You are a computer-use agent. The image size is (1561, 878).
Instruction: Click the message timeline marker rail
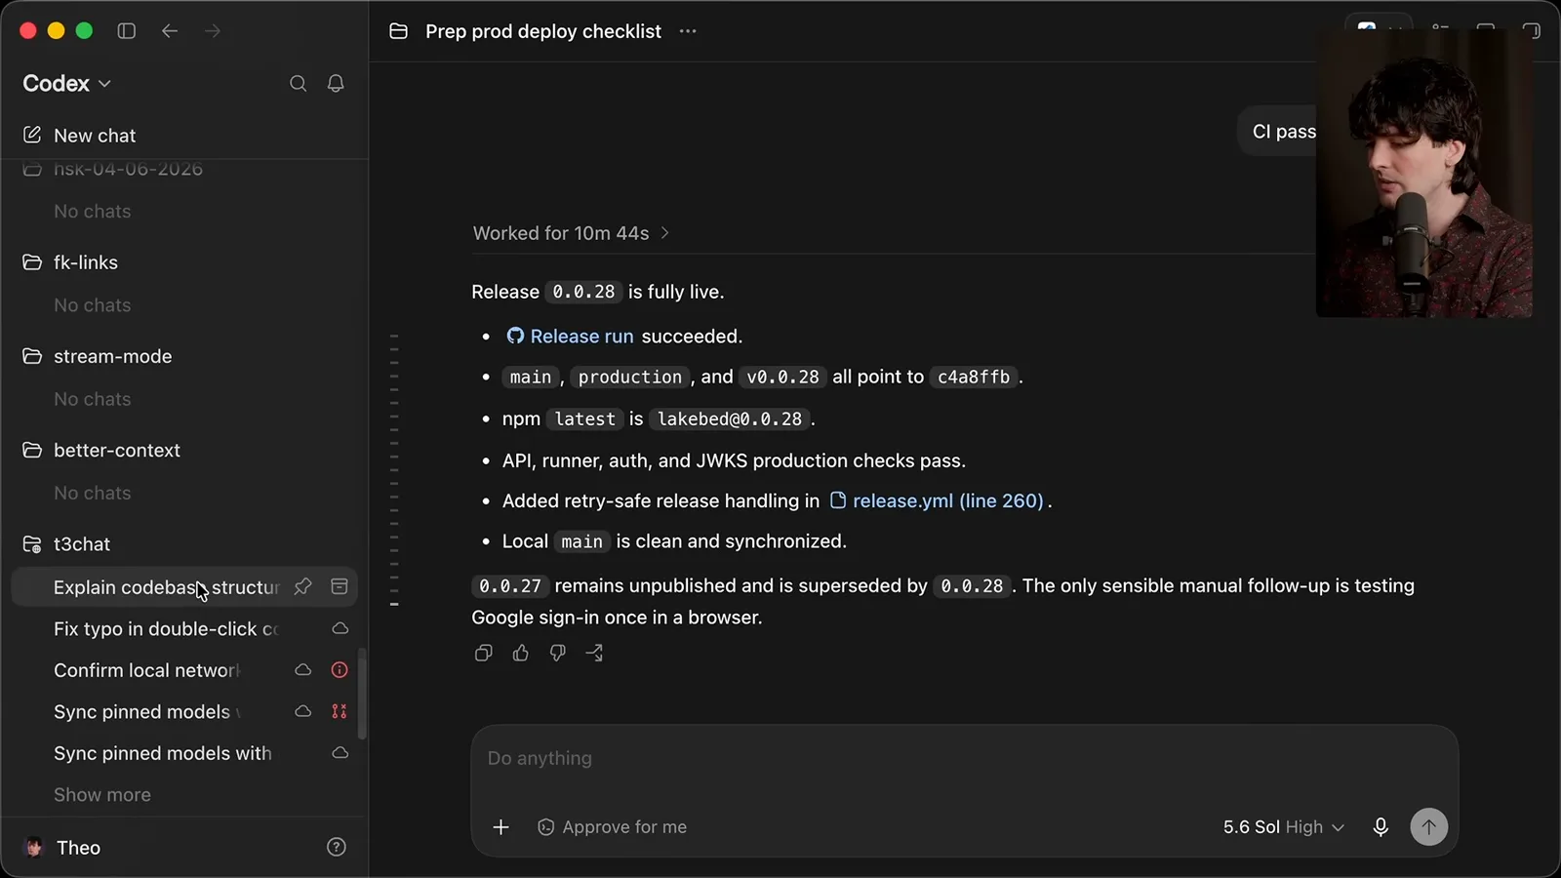point(394,469)
